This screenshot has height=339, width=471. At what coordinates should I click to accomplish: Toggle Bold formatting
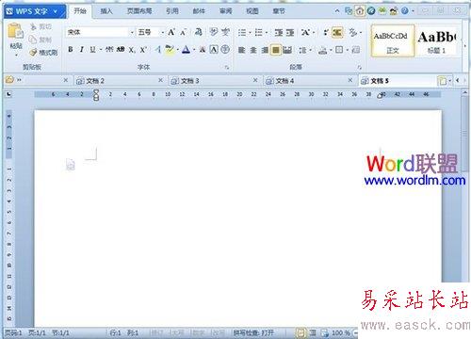click(71, 50)
